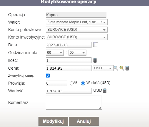This screenshot has height=127, width=149.
Task: Expand the minute dropdown
Action: click(x=77, y=53)
